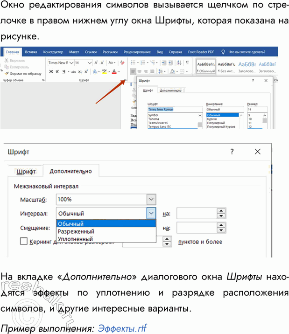Open the Макет ribbon tab

tap(74, 52)
